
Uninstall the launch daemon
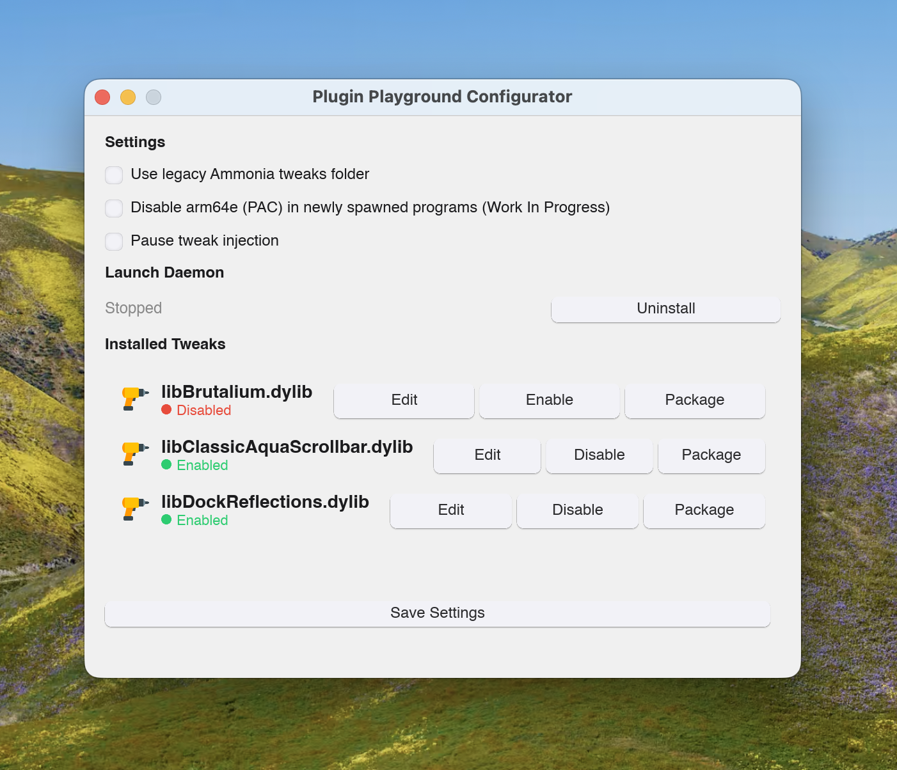[x=666, y=309]
